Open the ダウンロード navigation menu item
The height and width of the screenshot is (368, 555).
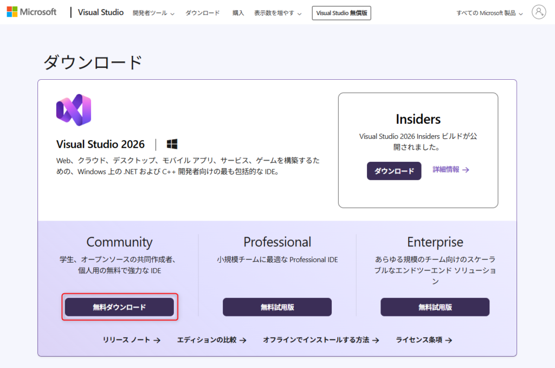click(x=202, y=12)
